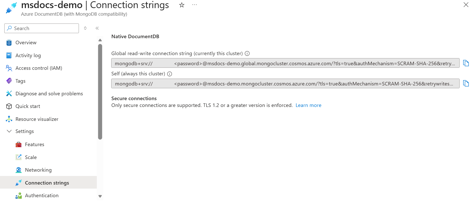Click the Features briefcase icon
Screen dimensions: 474x201
[x=18, y=144]
